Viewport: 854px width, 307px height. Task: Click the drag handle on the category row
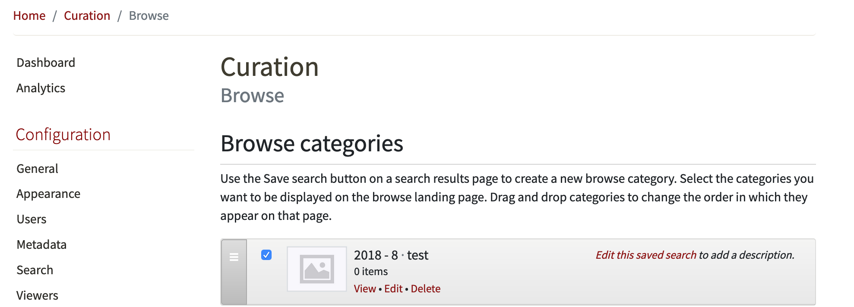coord(234,257)
